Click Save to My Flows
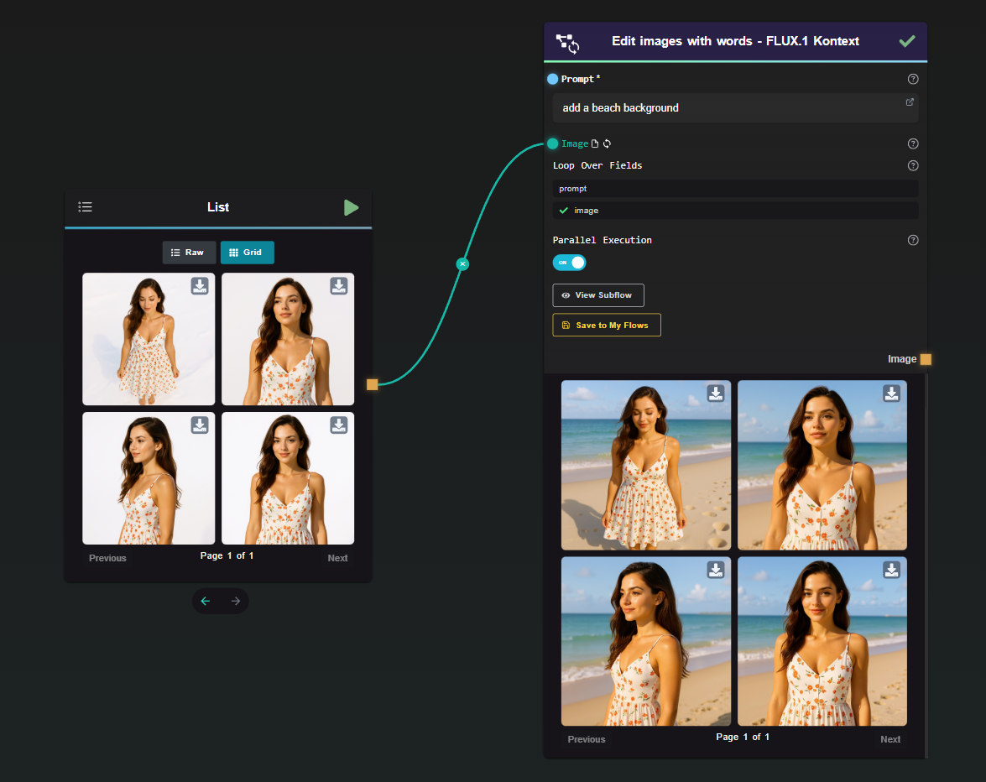The height and width of the screenshot is (782, 986). pos(606,325)
